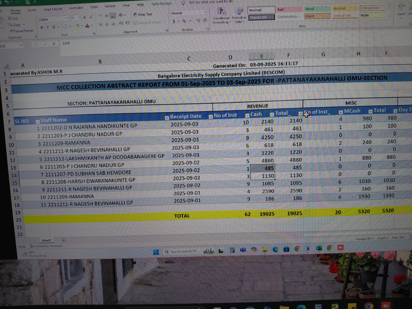Open the Copy options dropdown arrow
The image size is (412, 309).
[x=24, y=25]
